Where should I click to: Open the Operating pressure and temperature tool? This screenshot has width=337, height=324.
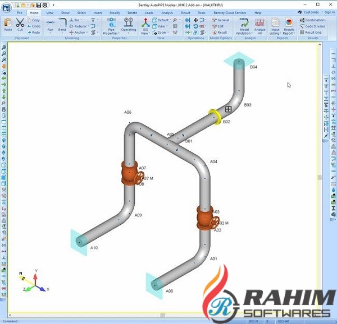pyautogui.click(x=129, y=26)
